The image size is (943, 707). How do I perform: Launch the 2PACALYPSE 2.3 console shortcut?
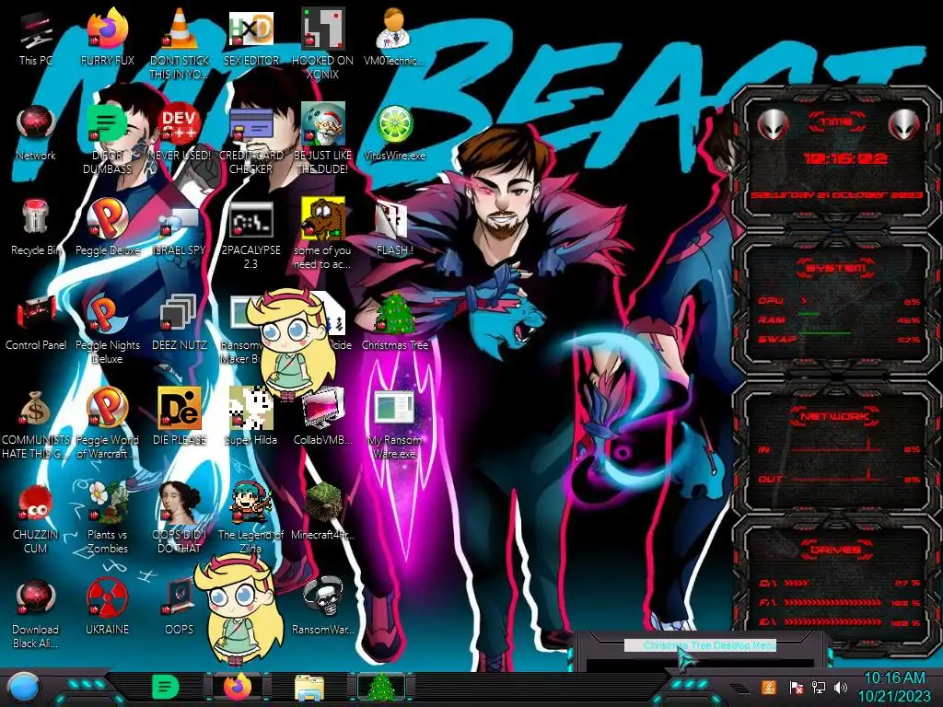point(250,235)
